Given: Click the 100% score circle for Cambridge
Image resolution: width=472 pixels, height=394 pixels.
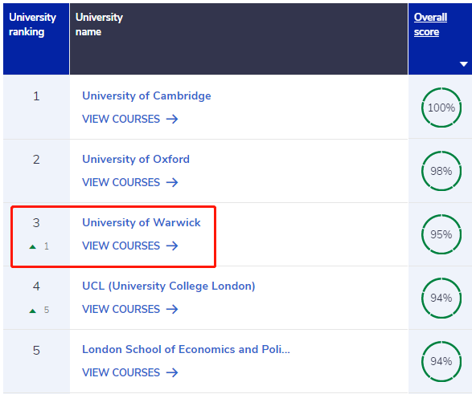Looking at the screenshot, I should click(441, 108).
